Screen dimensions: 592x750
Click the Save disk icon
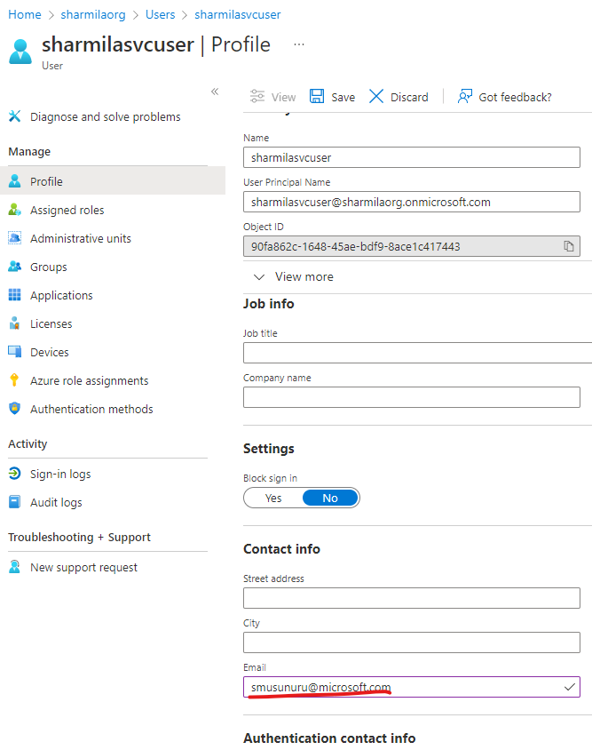pyautogui.click(x=317, y=96)
